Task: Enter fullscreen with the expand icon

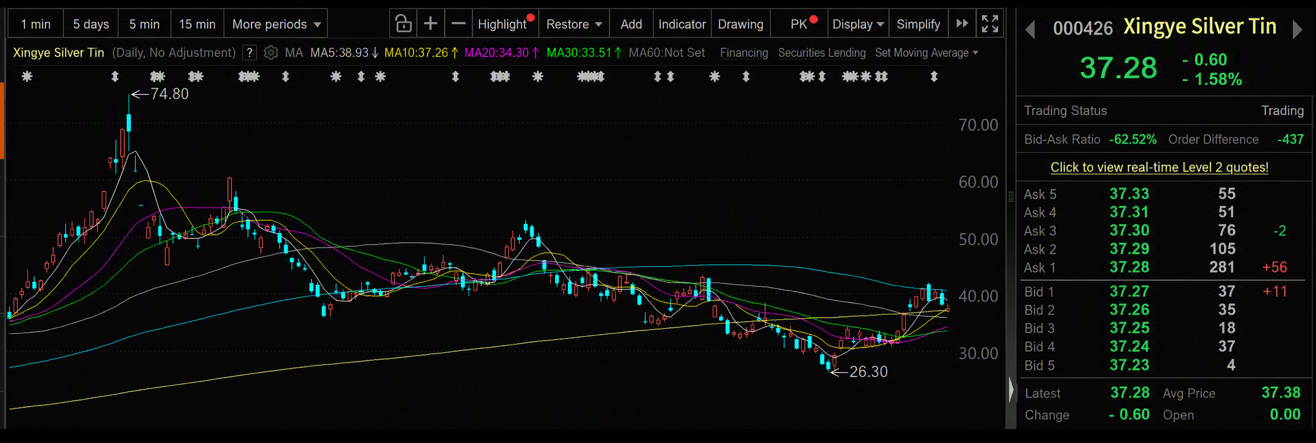Action: coord(990,24)
